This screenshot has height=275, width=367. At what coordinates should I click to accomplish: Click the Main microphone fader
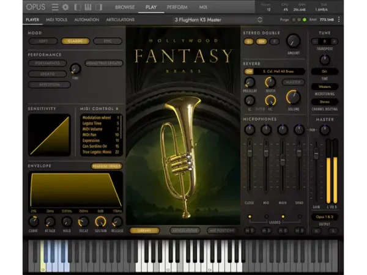click(283, 161)
